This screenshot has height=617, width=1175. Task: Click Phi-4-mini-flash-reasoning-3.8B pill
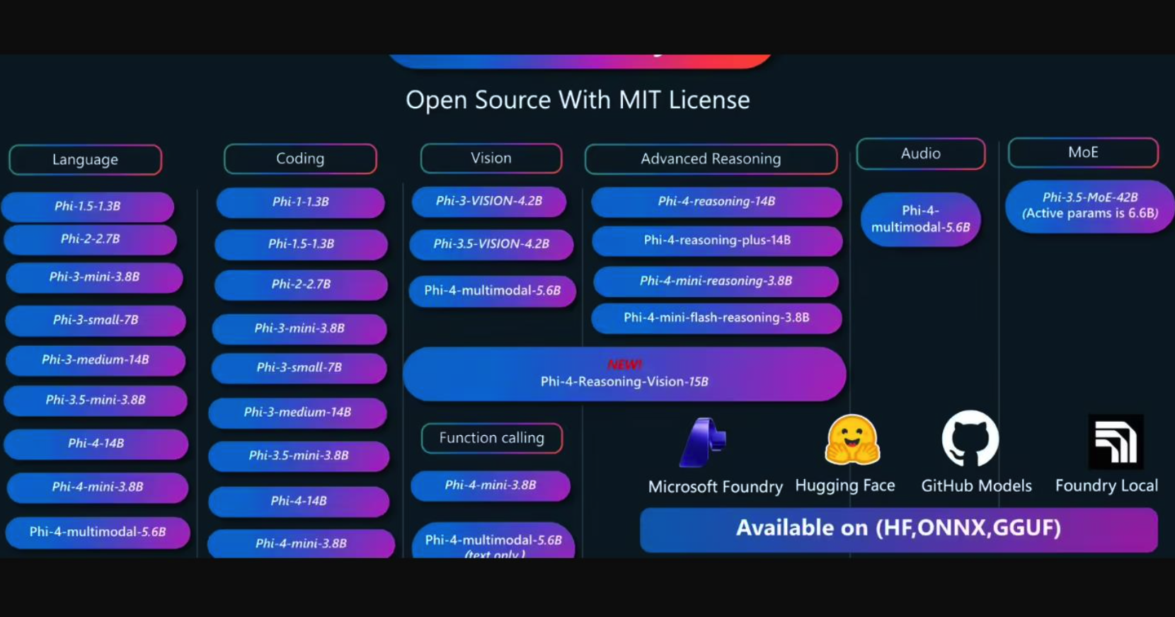(x=716, y=318)
